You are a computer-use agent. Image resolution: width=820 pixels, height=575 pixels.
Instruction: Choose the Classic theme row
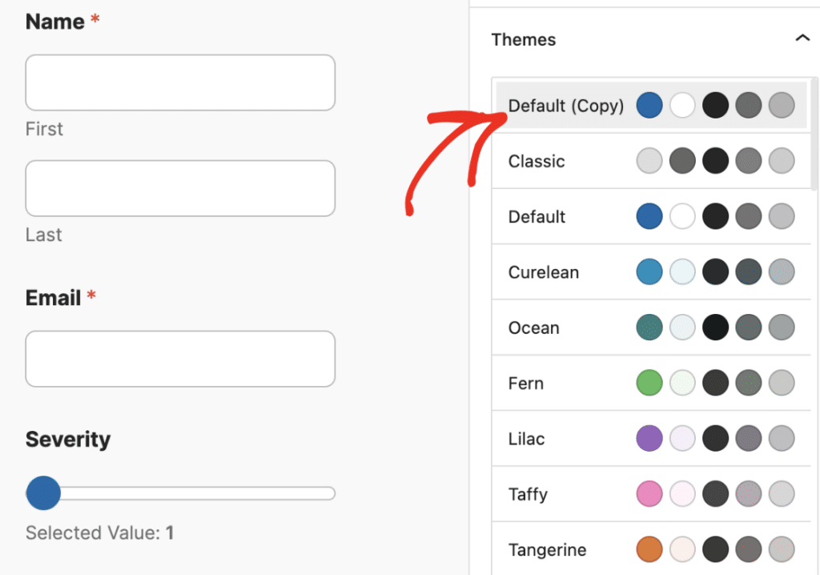point(537,161)
